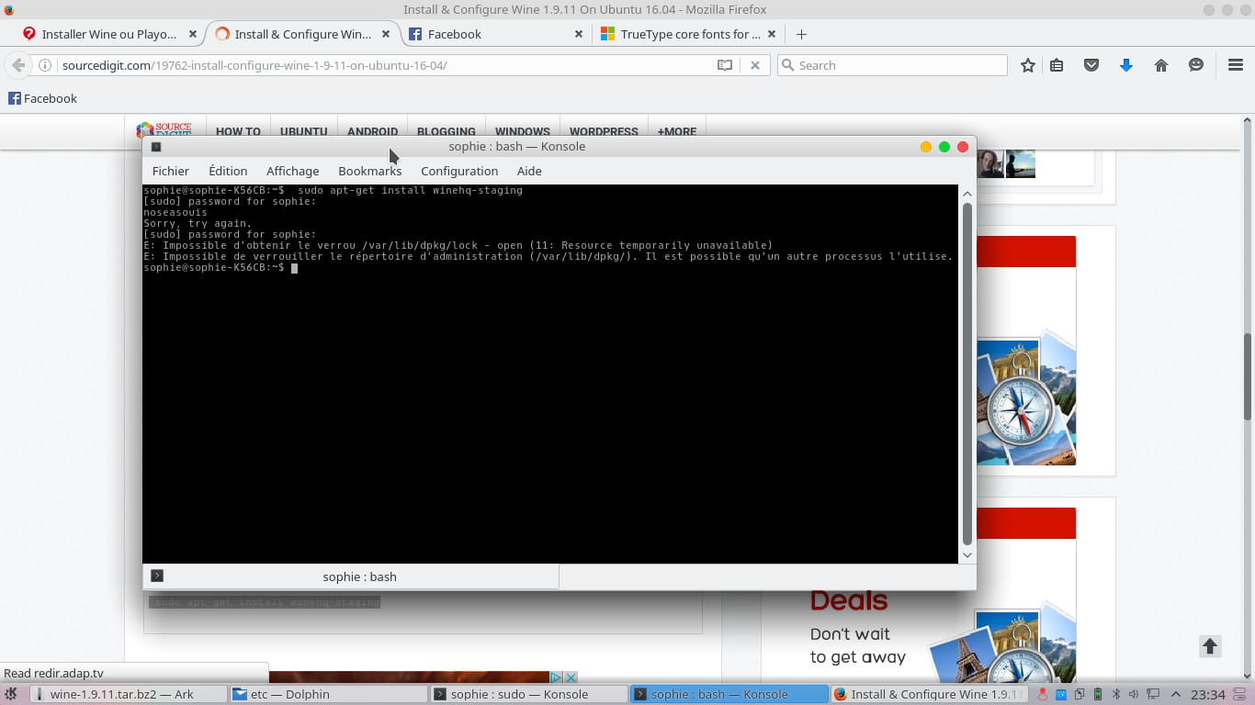Click the red notification tray icon

(x=1043, y=695)
